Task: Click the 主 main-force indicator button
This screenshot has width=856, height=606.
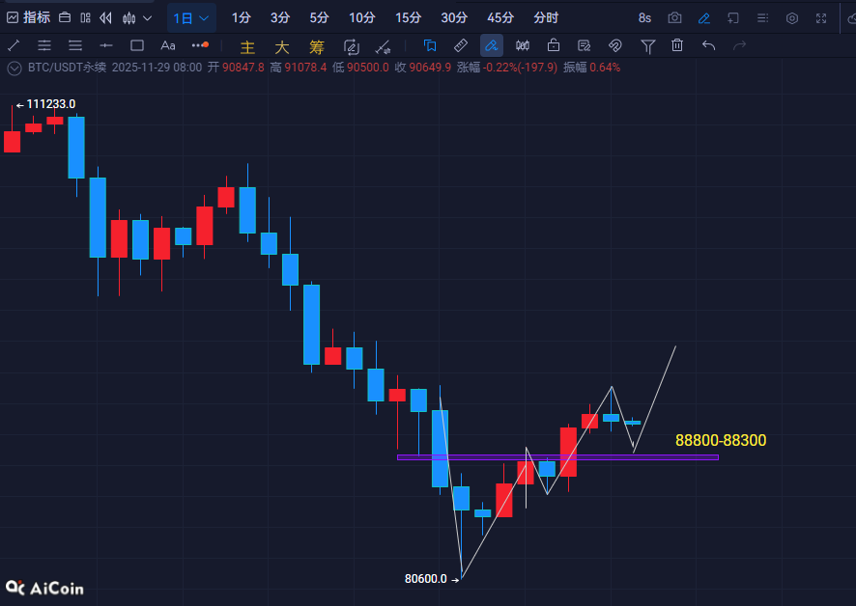Action: coord(247,46)
